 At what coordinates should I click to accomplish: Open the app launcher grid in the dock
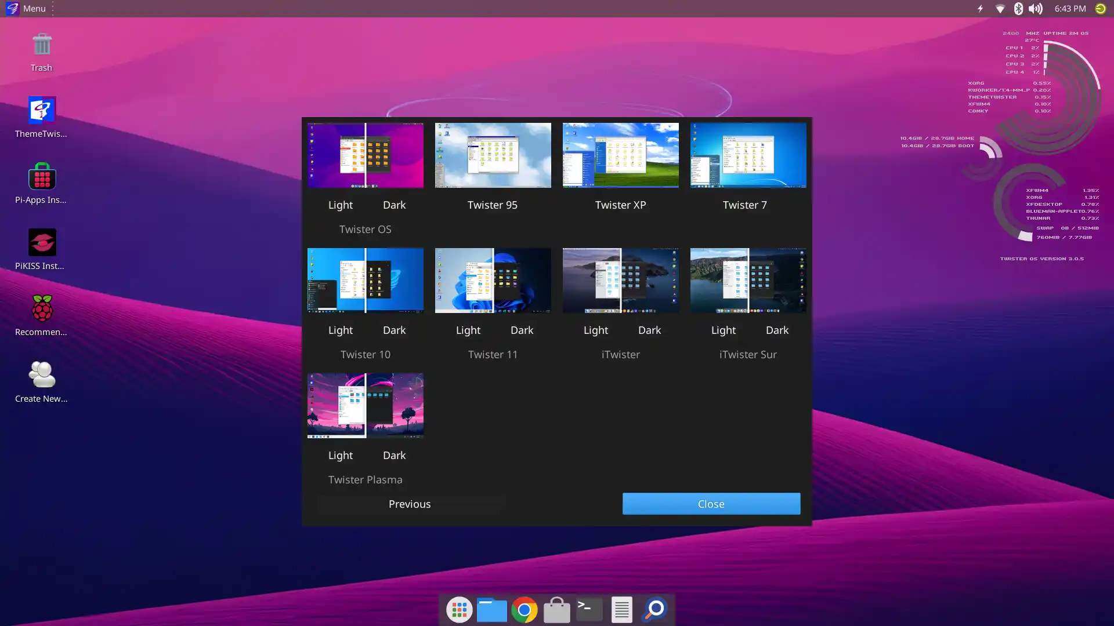pos(459,609)
